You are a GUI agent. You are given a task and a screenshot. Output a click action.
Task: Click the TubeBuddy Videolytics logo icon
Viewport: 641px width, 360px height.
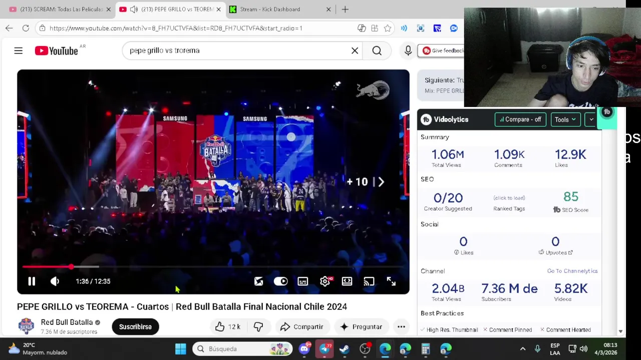pyautogui.click(x=426, y=119)
